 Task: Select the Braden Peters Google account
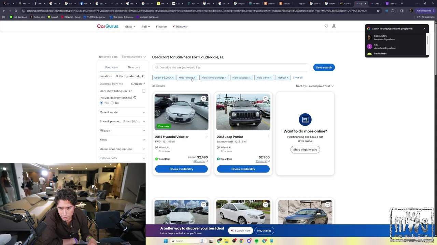click(396, 37)
